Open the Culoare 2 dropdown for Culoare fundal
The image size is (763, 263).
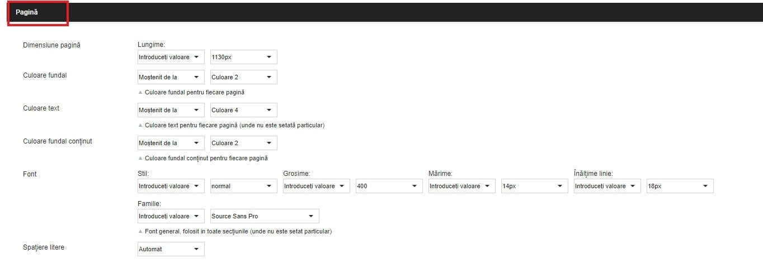(x=244, y=77)
